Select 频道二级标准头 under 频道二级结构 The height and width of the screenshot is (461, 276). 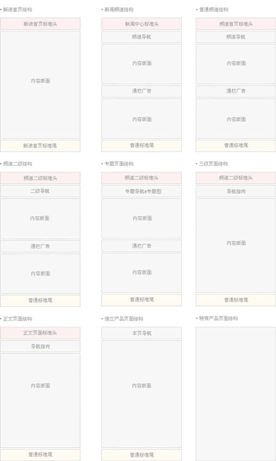[x=40, y=178]
